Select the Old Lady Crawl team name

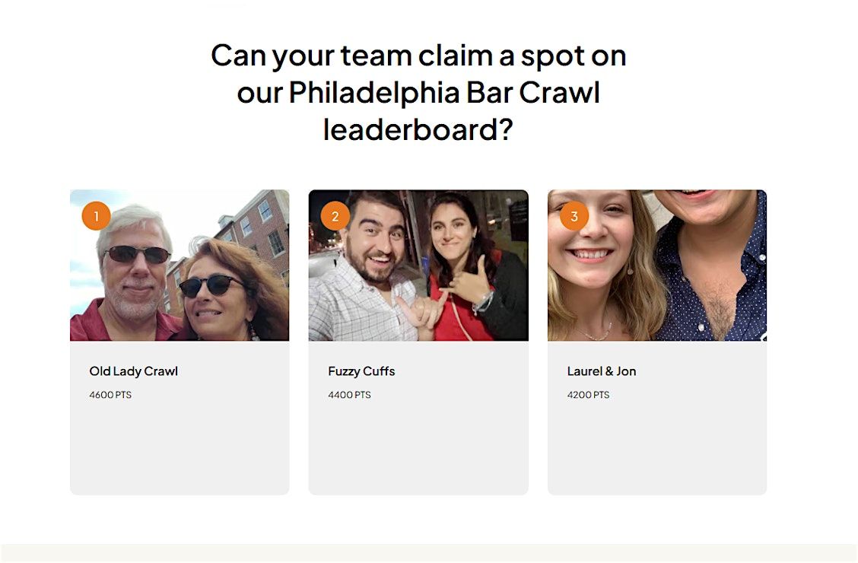click(134, 371)
